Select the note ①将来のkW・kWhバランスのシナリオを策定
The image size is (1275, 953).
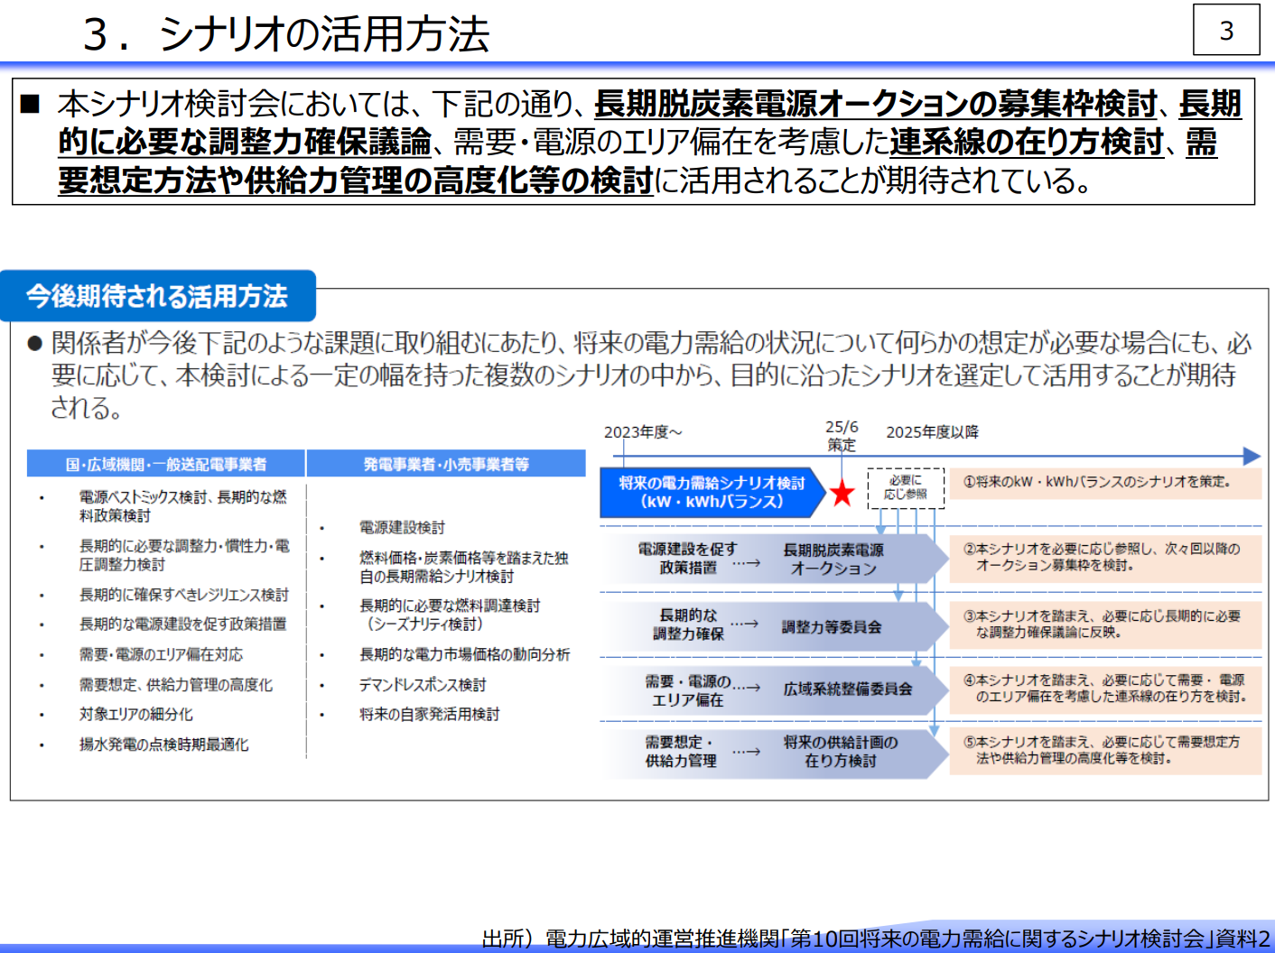pyautogui.click(x=1105, y=482)
